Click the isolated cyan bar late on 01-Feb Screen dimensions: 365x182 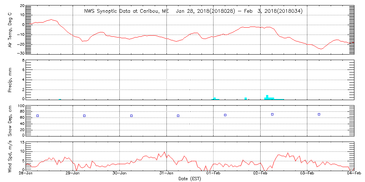[x=246, y=98]
